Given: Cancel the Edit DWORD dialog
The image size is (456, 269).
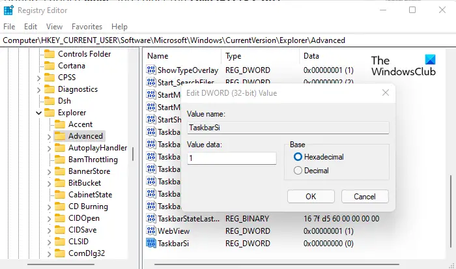Looking at the screenshot, I should pyautogui.click(x=365, y=197).
